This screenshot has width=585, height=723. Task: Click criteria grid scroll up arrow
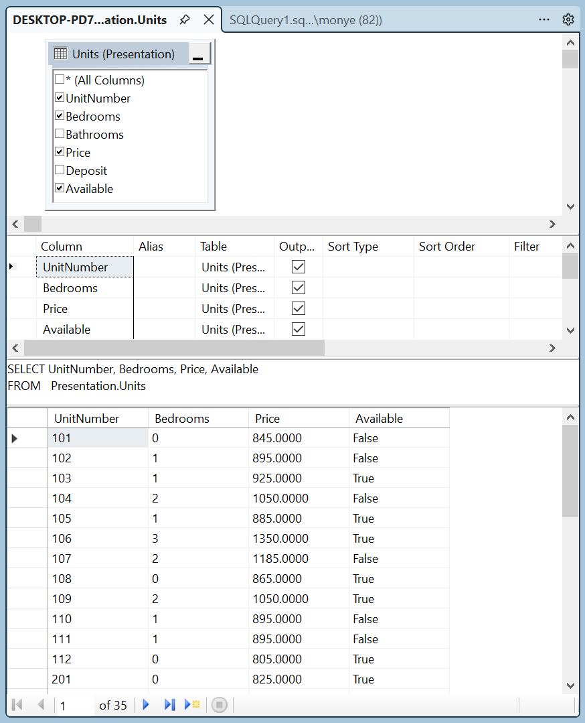coord(570,246)
